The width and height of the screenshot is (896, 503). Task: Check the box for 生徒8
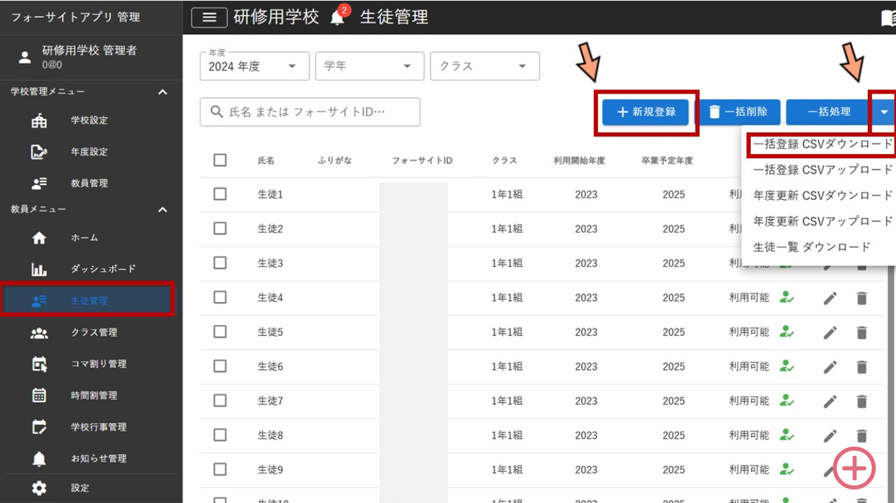click(x=220, y=434)
